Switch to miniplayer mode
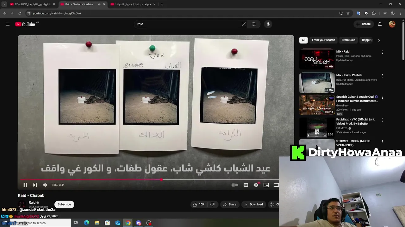Screen dimensions: 405x227 coord(266,185)
